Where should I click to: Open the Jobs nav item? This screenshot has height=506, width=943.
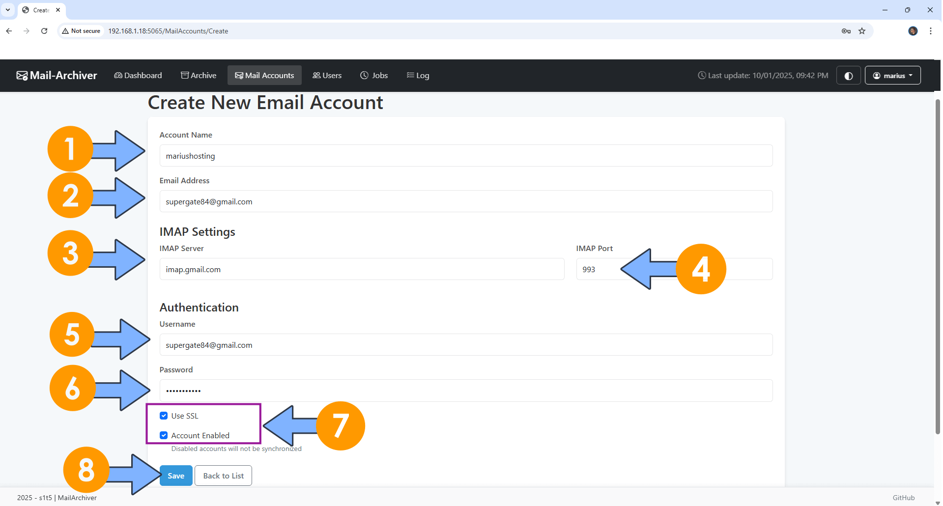tap(374, 76)
